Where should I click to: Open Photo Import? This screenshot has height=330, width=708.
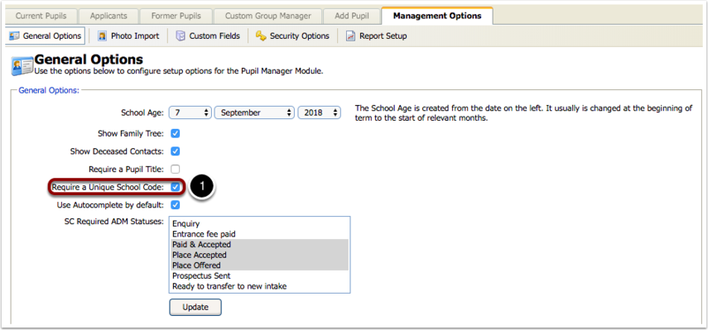pos(128,36)
